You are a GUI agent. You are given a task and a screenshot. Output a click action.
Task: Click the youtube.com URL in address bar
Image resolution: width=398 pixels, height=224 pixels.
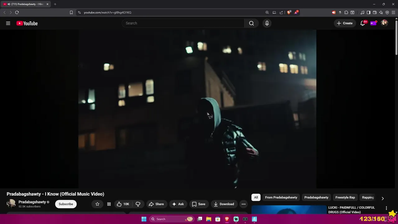tap(108, 12)
